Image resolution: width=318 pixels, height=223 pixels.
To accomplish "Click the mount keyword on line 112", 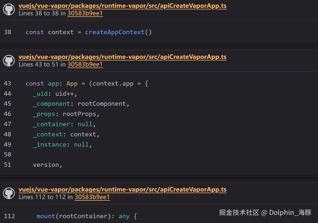I will [x=46, y=216].
